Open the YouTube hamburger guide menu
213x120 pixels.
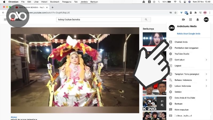(x=5, y=19)
